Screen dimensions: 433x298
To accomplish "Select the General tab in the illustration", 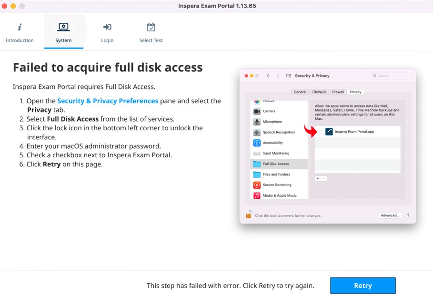I will (300, 92).
